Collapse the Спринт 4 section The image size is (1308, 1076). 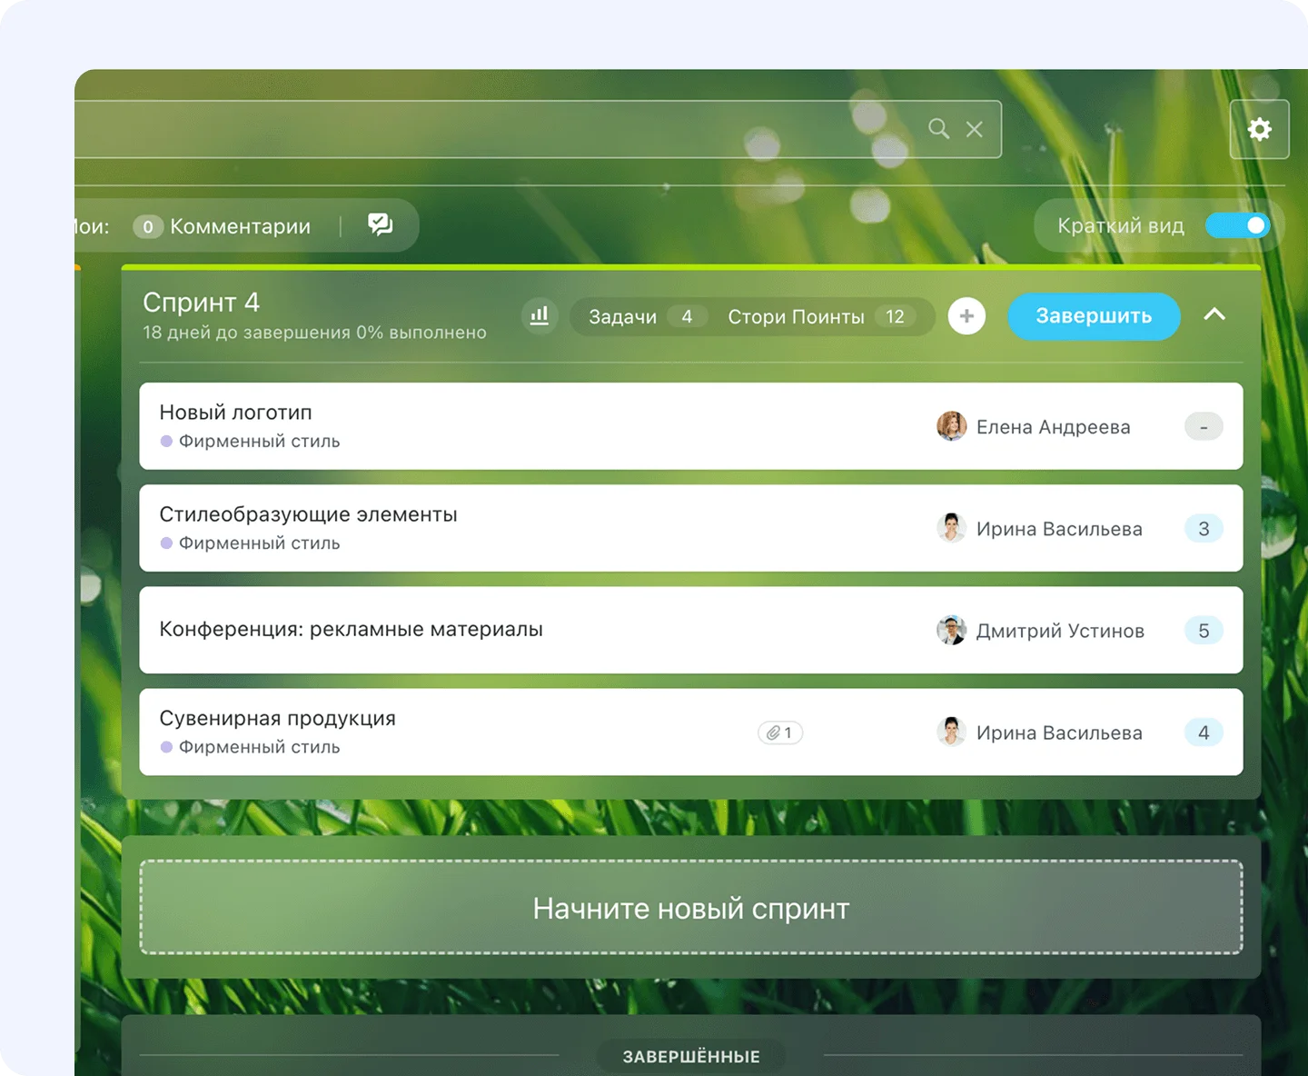pos(1214,315)
